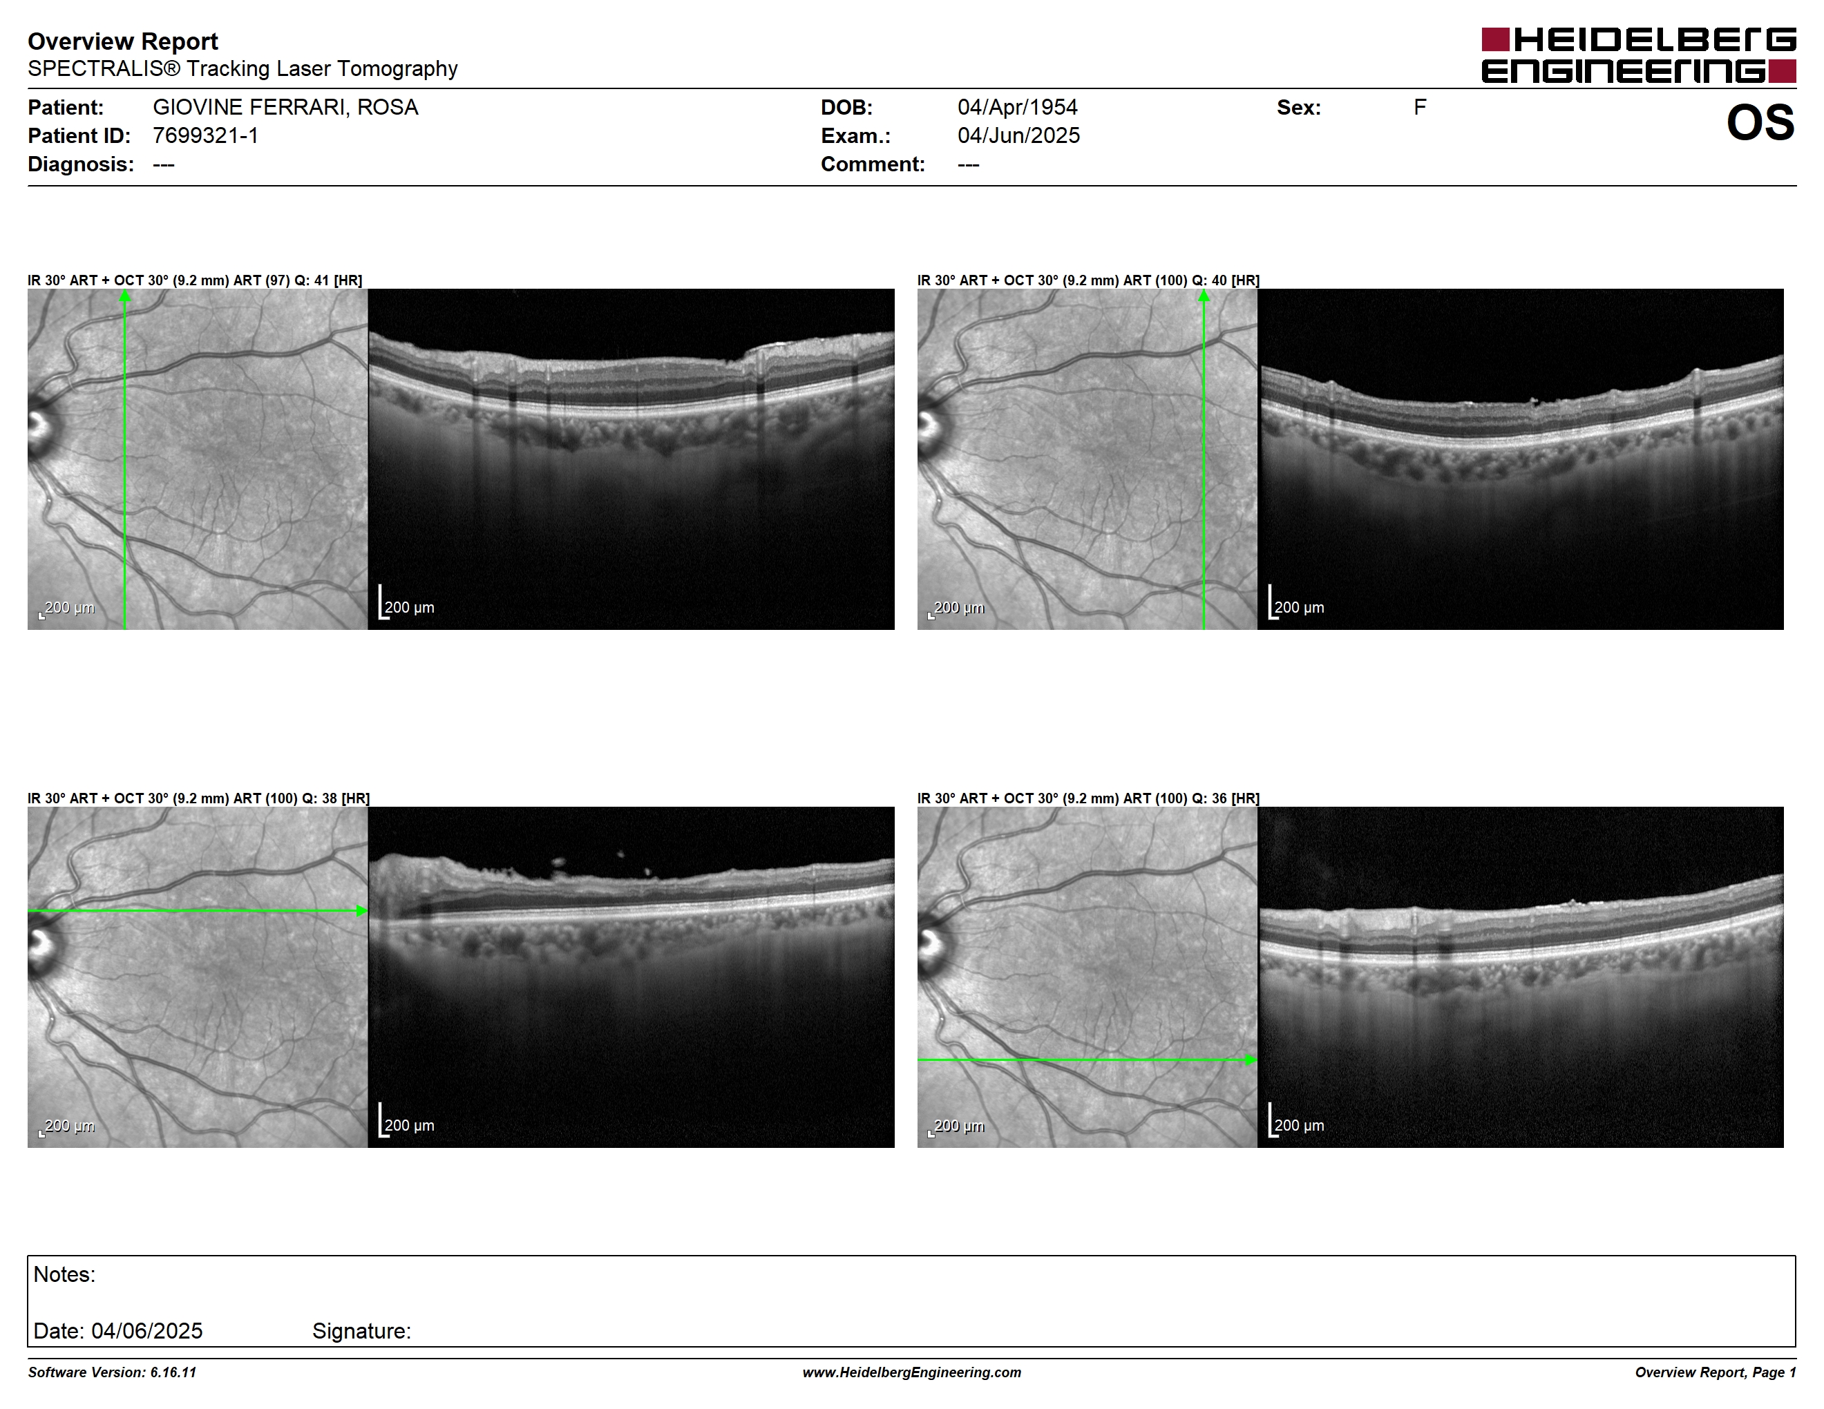Click the green arrowhead atop top-left fundus scan line
The width and height of the screenshot is (1824, 1409).
(x=124, y=296)
